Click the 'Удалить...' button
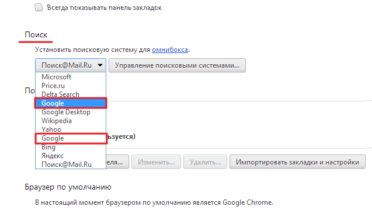 coord(205,162)
